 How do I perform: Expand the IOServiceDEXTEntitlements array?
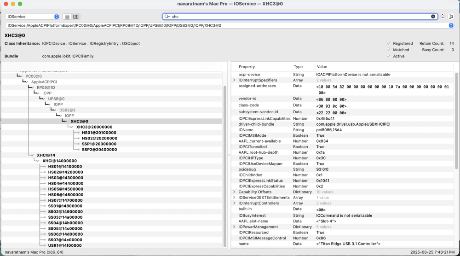click(x=234, y=198)
